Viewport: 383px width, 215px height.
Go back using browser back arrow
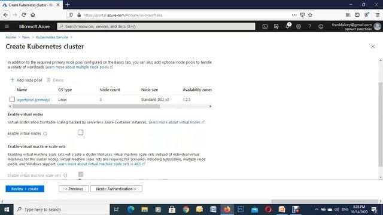point(5,15)
